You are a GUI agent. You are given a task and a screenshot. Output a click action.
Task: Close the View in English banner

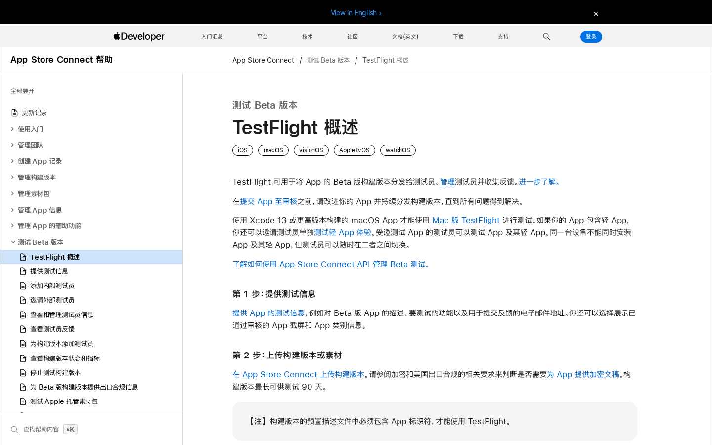click(596, 14)
